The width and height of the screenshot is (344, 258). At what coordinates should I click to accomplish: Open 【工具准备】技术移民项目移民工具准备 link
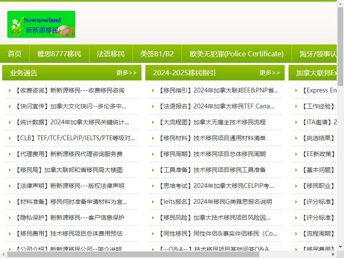coord(212,170)
